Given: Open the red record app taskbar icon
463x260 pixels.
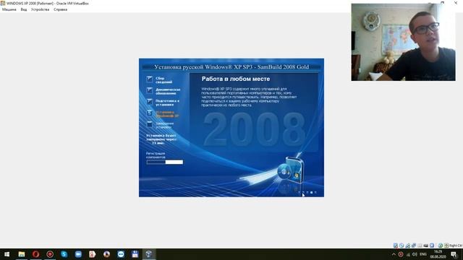Looking at the screenshot, I should (x=50, y=254).
